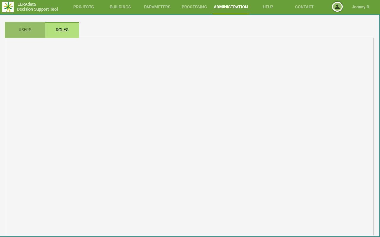Viewport: 380px width, 237px height.
Task: Return home via the app logo
Action: tap(8, 7)
